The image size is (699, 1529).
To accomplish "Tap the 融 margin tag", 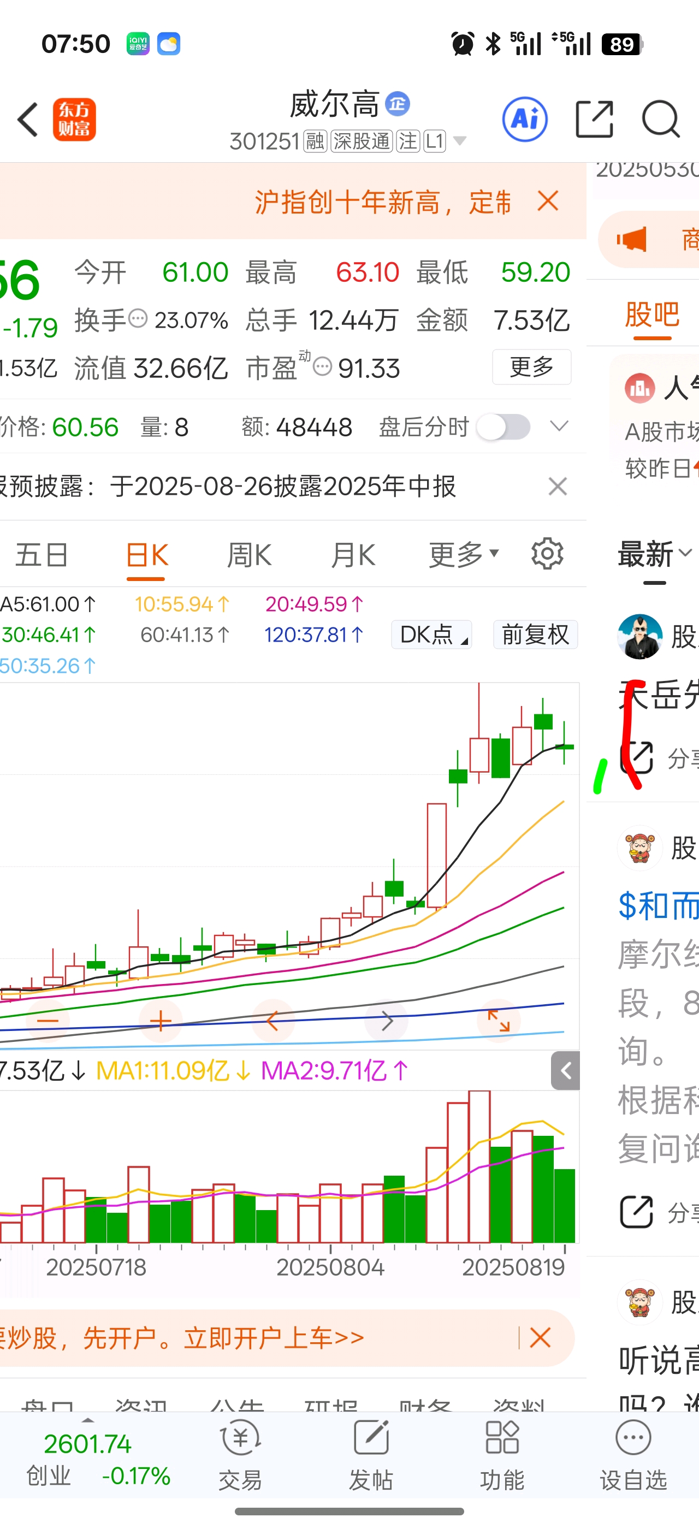I will tap(315, 141).
